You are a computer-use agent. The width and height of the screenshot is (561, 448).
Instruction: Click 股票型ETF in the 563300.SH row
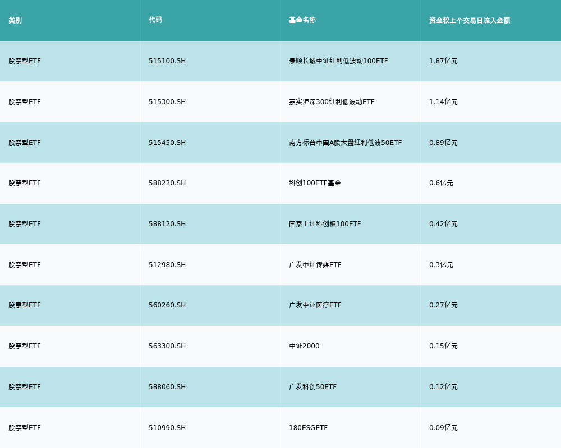(25, 346)
